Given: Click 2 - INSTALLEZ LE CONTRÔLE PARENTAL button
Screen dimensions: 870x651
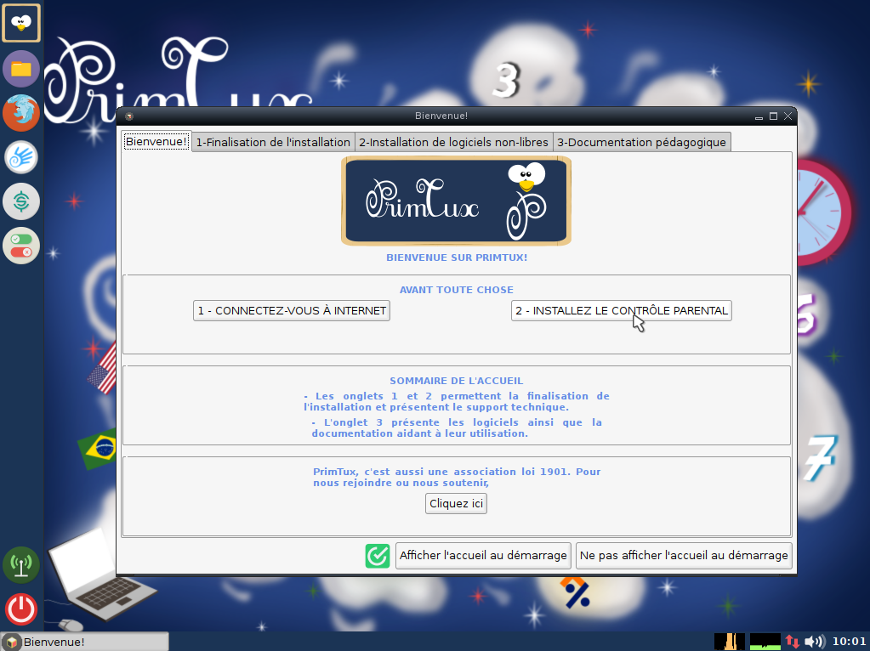Looking at the screenshot, I should point(622,310).
